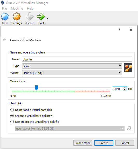The image size is (138, 149).
Task: Click the Discard down-arrow toolbar icon
Action: click(x=30, y=16)
